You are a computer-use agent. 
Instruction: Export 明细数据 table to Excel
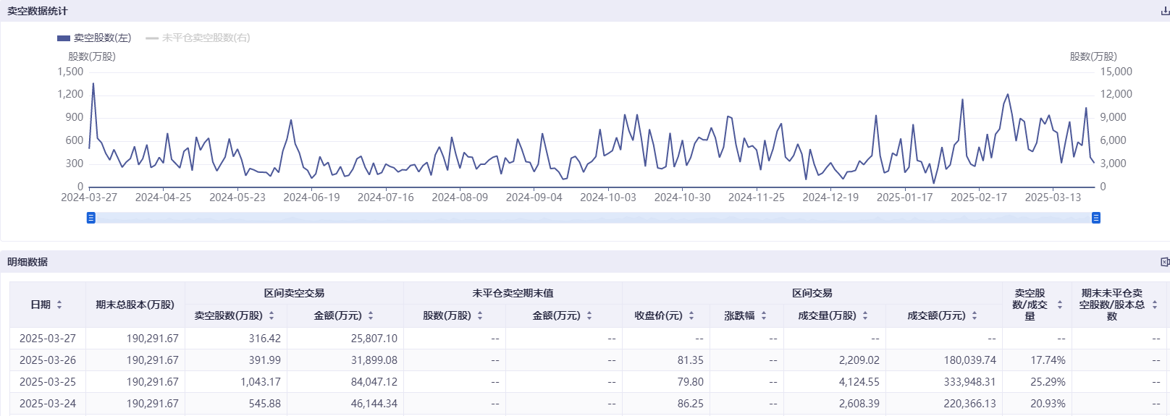point(1165,262)
